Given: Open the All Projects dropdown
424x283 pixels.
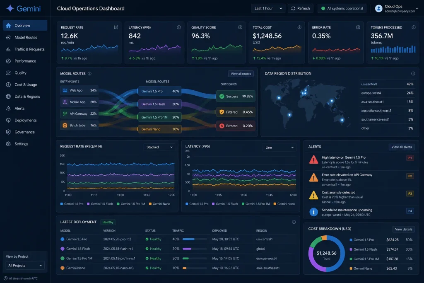Looking at the screenshot, I should pyautogui.click(x=25, y=266).
